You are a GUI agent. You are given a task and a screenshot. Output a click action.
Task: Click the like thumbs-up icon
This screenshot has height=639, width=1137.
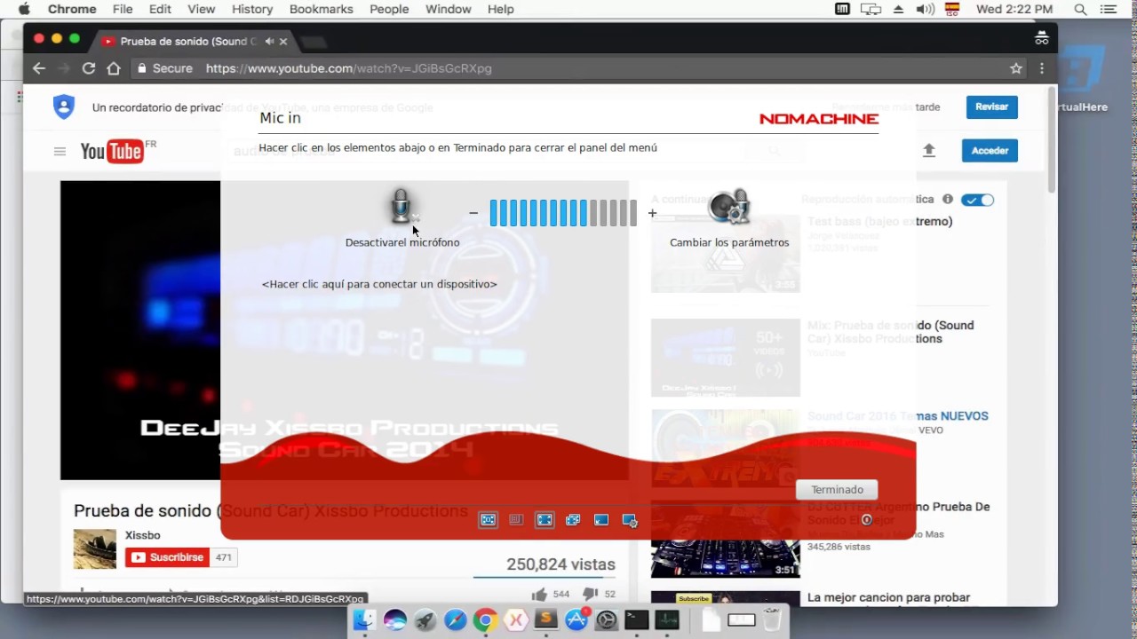(539, 595)
